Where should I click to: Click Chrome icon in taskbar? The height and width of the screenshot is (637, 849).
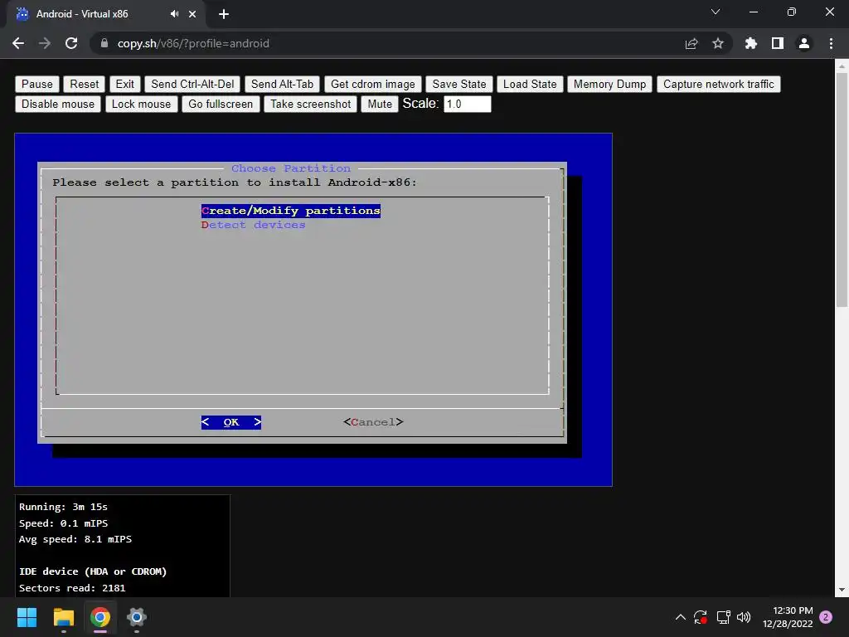coord(100,617)
